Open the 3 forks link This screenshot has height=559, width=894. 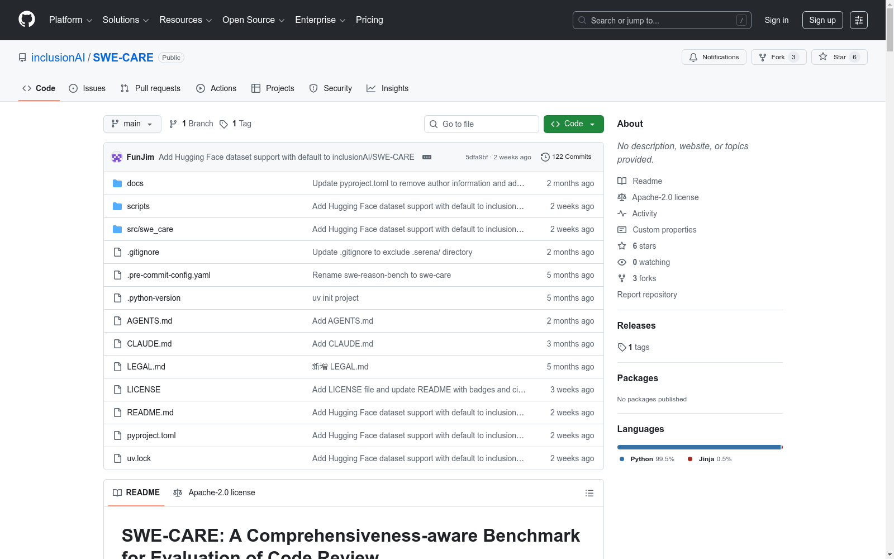644,278
